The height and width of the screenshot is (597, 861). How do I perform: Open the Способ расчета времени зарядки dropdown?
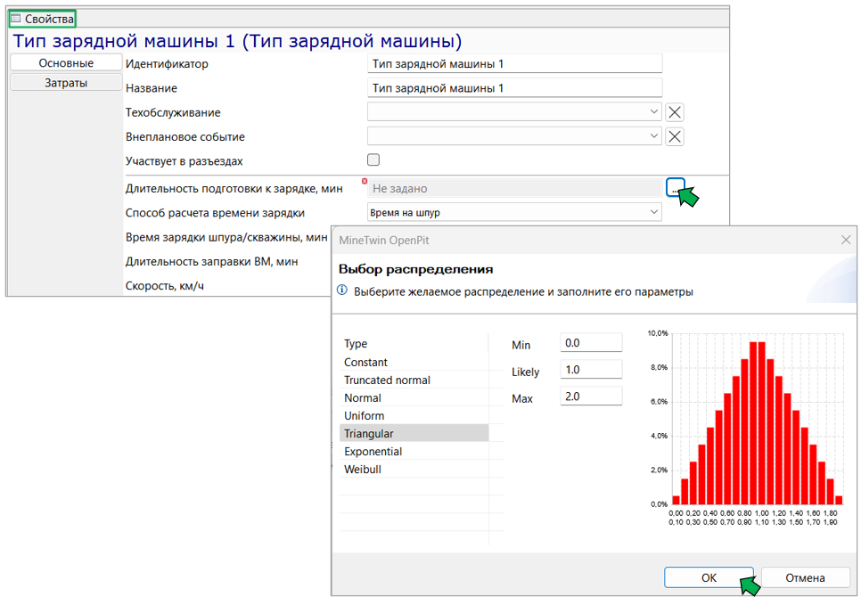pos(514,212)
